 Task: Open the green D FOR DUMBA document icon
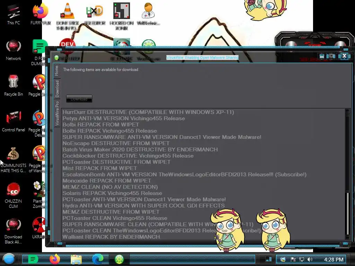(x=39, y=53)
